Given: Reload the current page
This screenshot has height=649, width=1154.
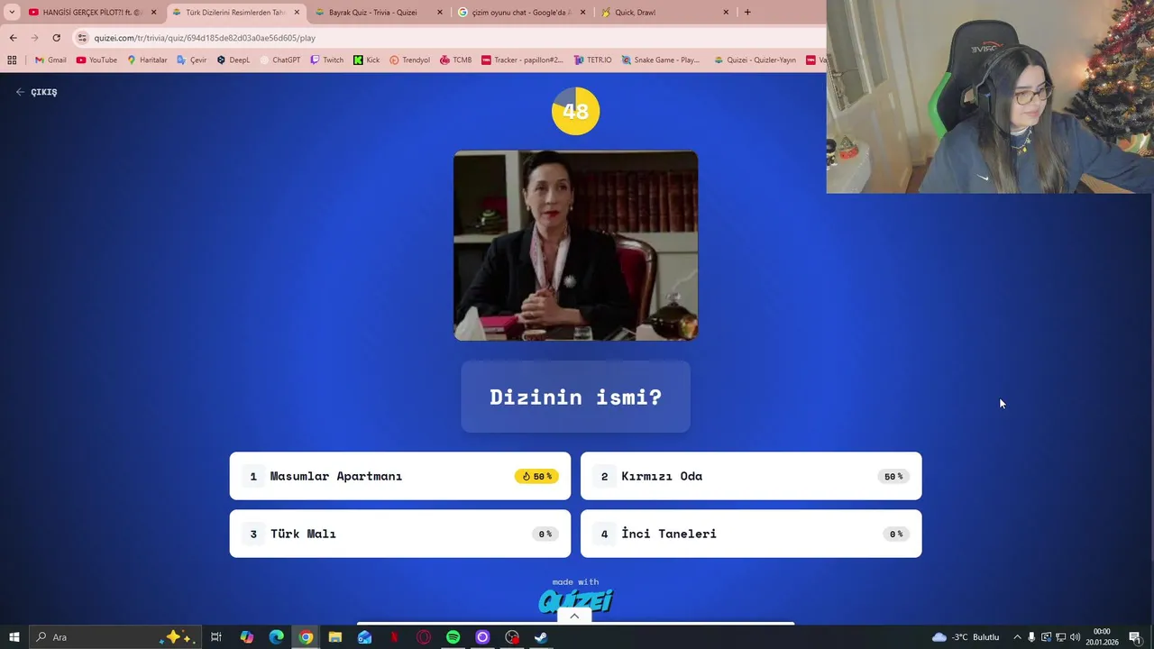Looking at the screenshot, I should (x=56, y=38).
